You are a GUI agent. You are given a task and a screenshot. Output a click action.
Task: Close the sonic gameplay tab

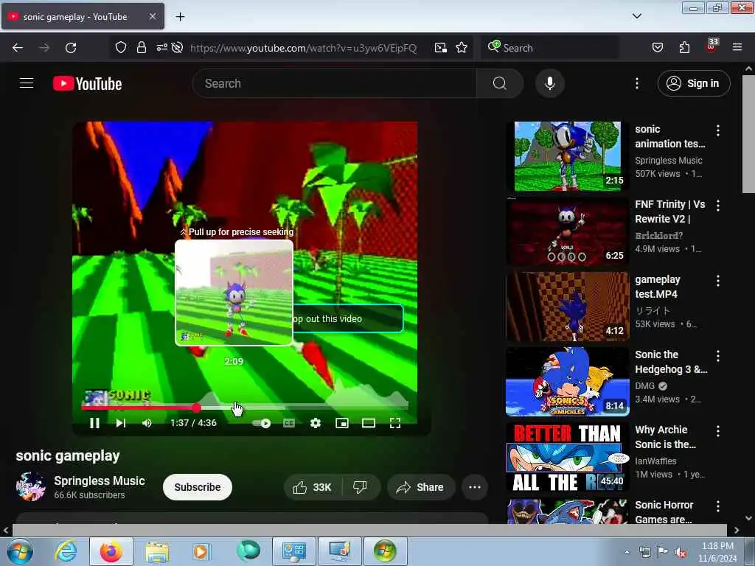point(152,16)
